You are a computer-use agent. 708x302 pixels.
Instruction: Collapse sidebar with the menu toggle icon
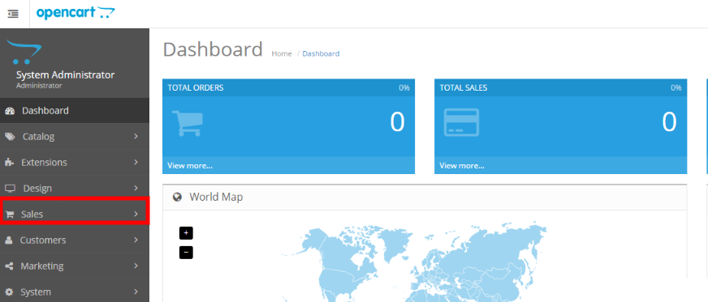[x=13, y=14]
